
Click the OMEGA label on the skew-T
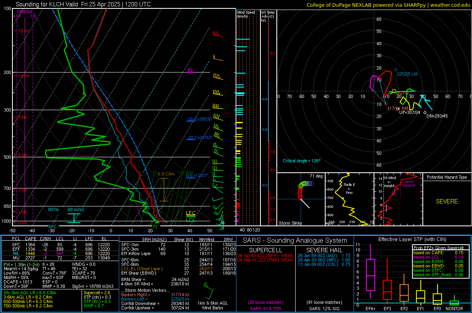(25, 12)
